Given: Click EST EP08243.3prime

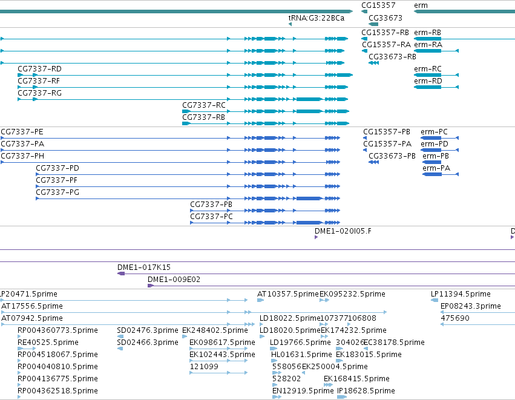Looking at the screenshot, I should coord(470,306).
